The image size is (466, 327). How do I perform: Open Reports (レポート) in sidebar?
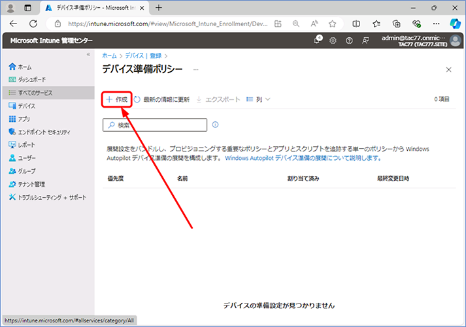(x=22, y=145)
